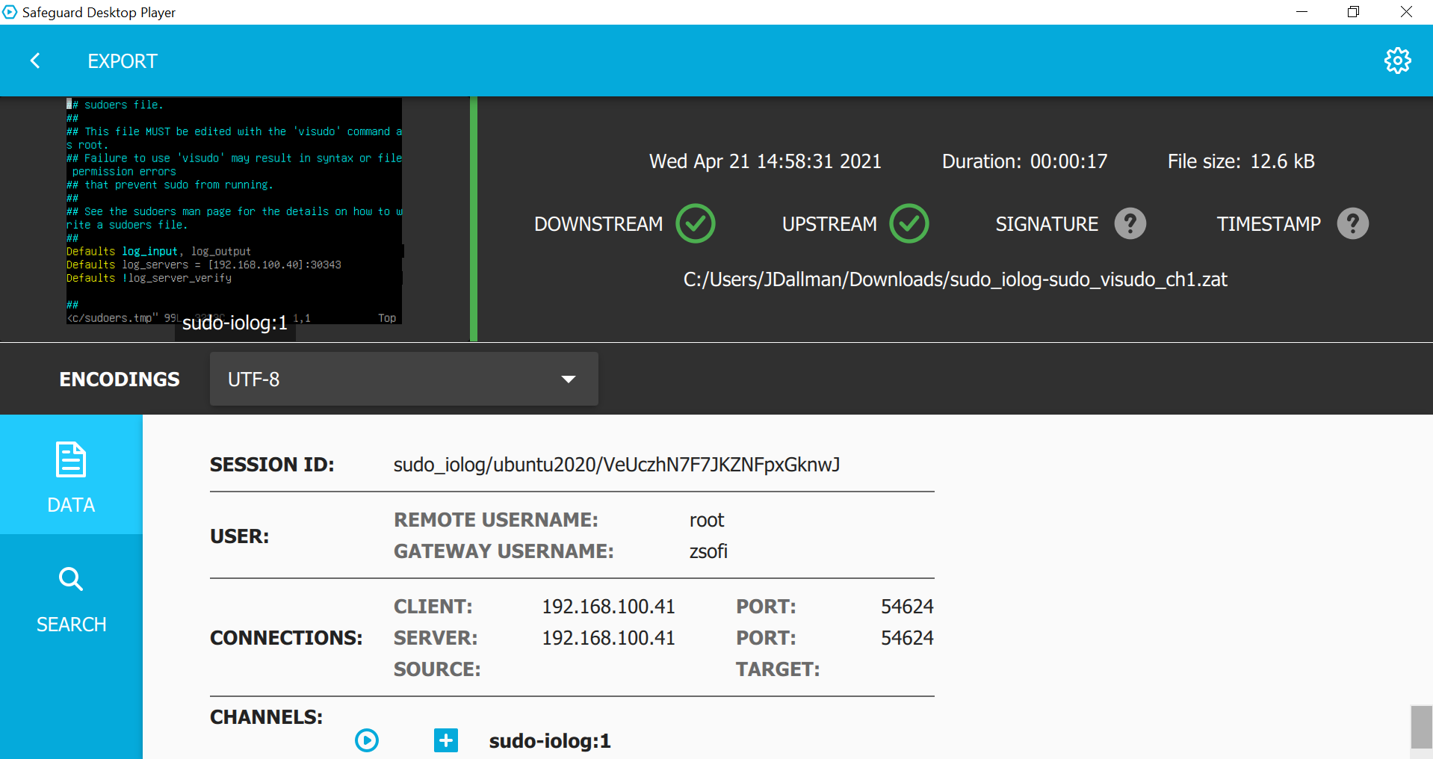
Task: Restore down the Safeguard Desktop Player window
Action: 1353,12
